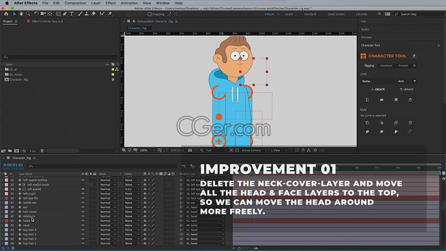
Task: Select the Home icon in the toolbar
Action: [6, 14]
